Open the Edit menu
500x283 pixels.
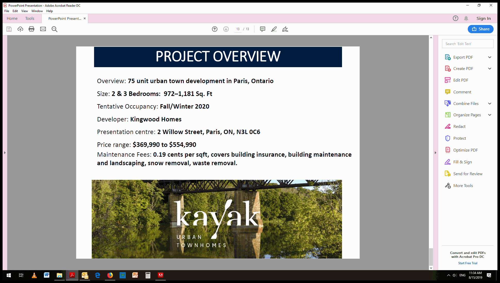(15, 11)
